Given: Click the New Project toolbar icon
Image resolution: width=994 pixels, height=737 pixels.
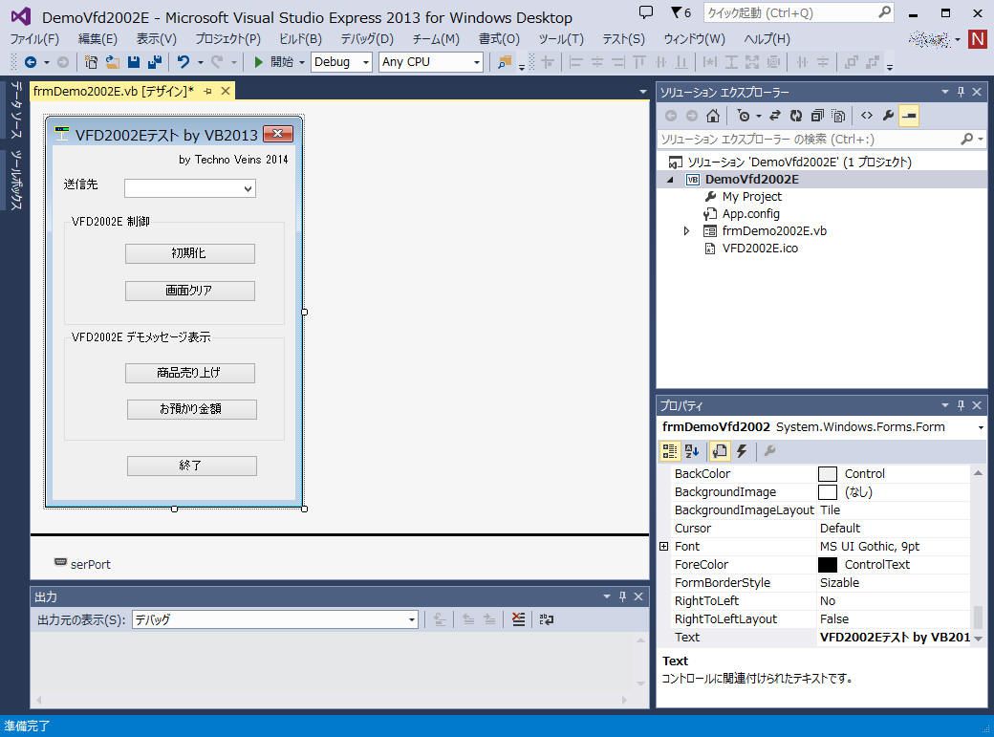Looking at the screenshot, I should pos(91,62).
